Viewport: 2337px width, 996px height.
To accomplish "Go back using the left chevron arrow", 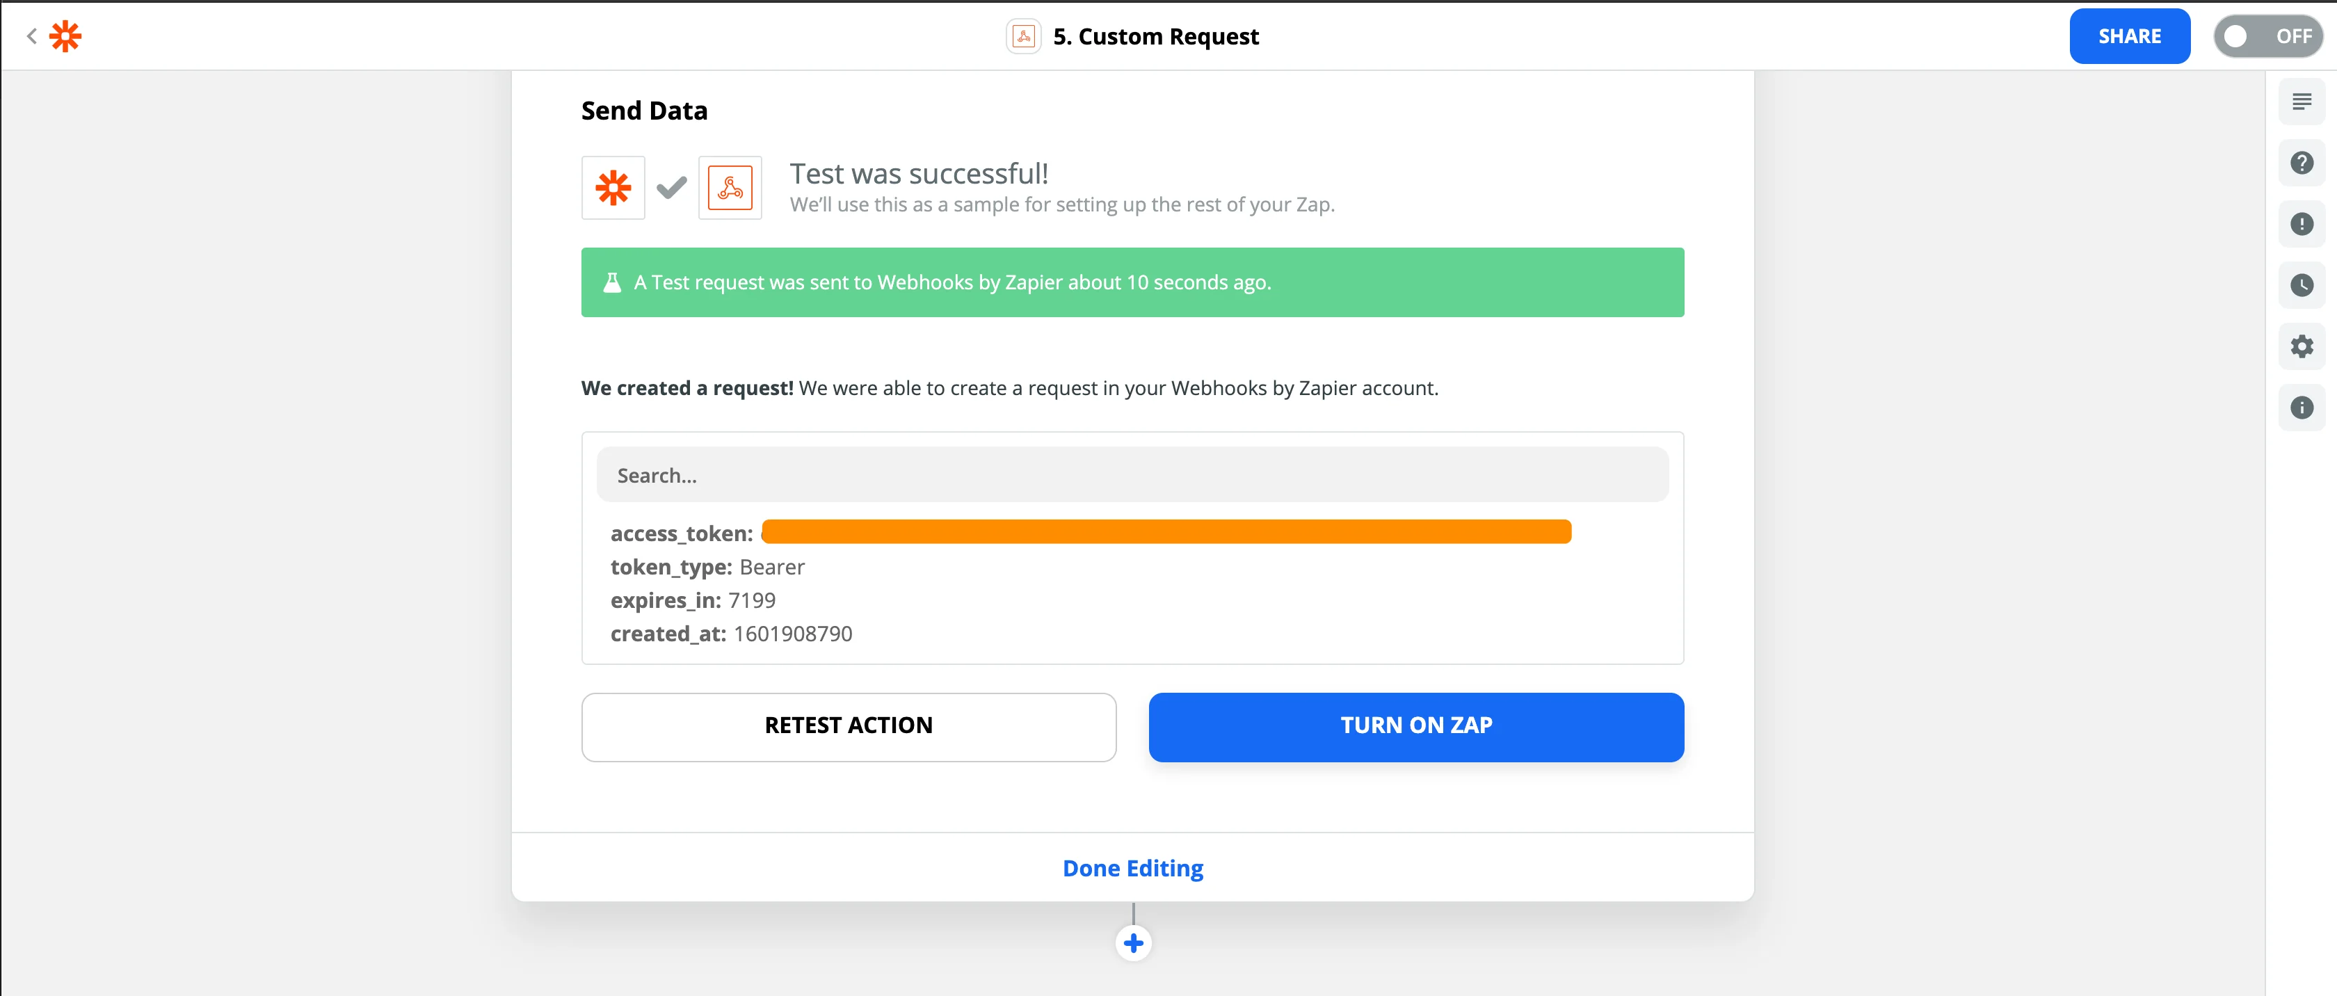I will click(32, 36).
